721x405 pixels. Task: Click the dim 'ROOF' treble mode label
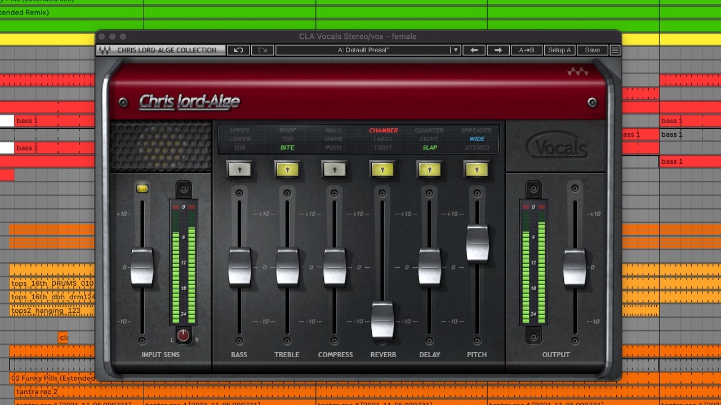(287, 130)
